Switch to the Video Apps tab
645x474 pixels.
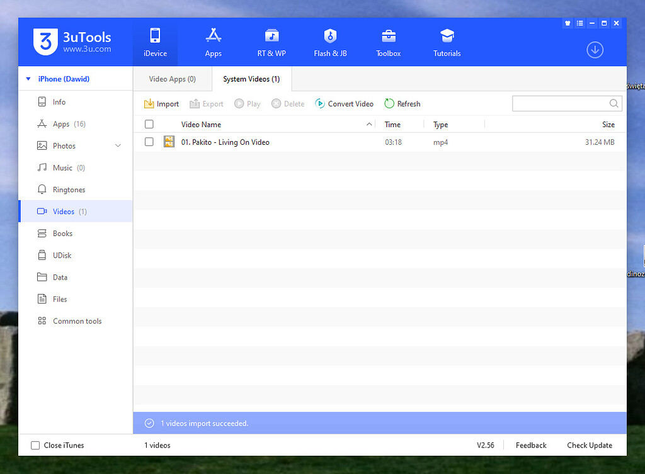pyautogui.click(x=171, y=79)
